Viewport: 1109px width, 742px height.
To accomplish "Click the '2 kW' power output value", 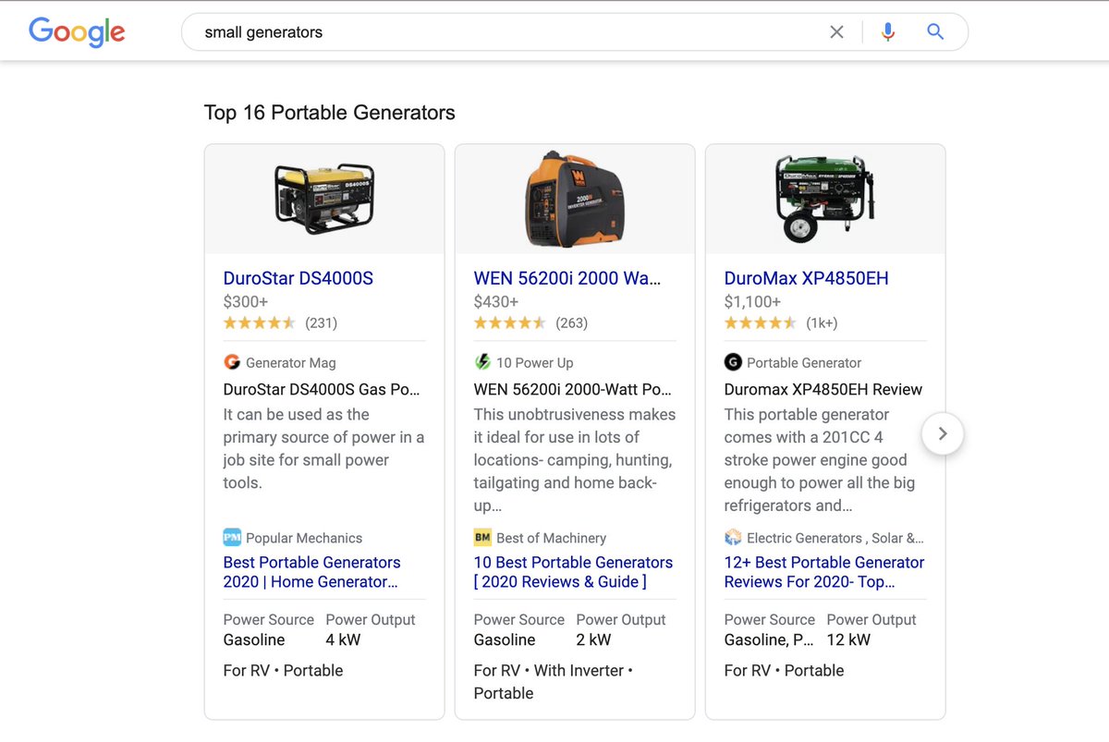I will coord(593,640).
